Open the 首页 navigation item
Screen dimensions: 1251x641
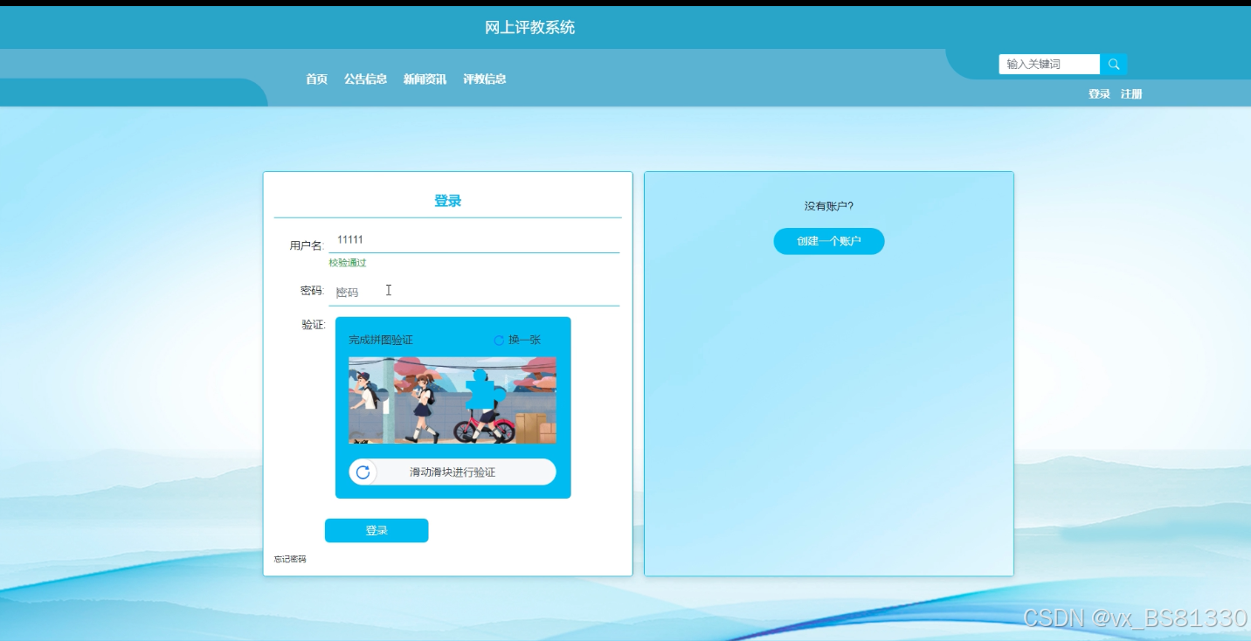(x=316, y=79)
